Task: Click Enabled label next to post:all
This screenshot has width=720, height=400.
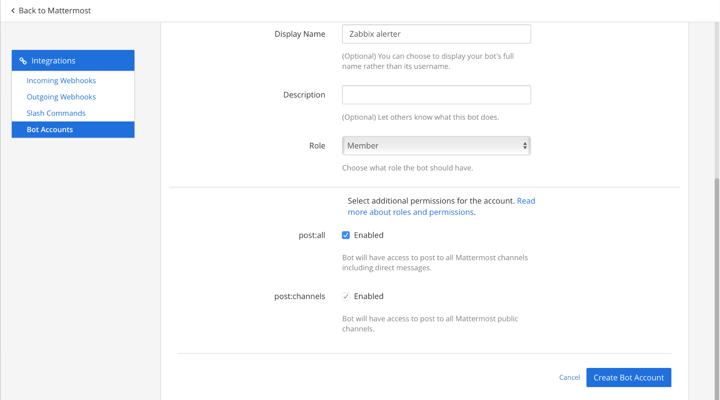Action: pos(369,235)
